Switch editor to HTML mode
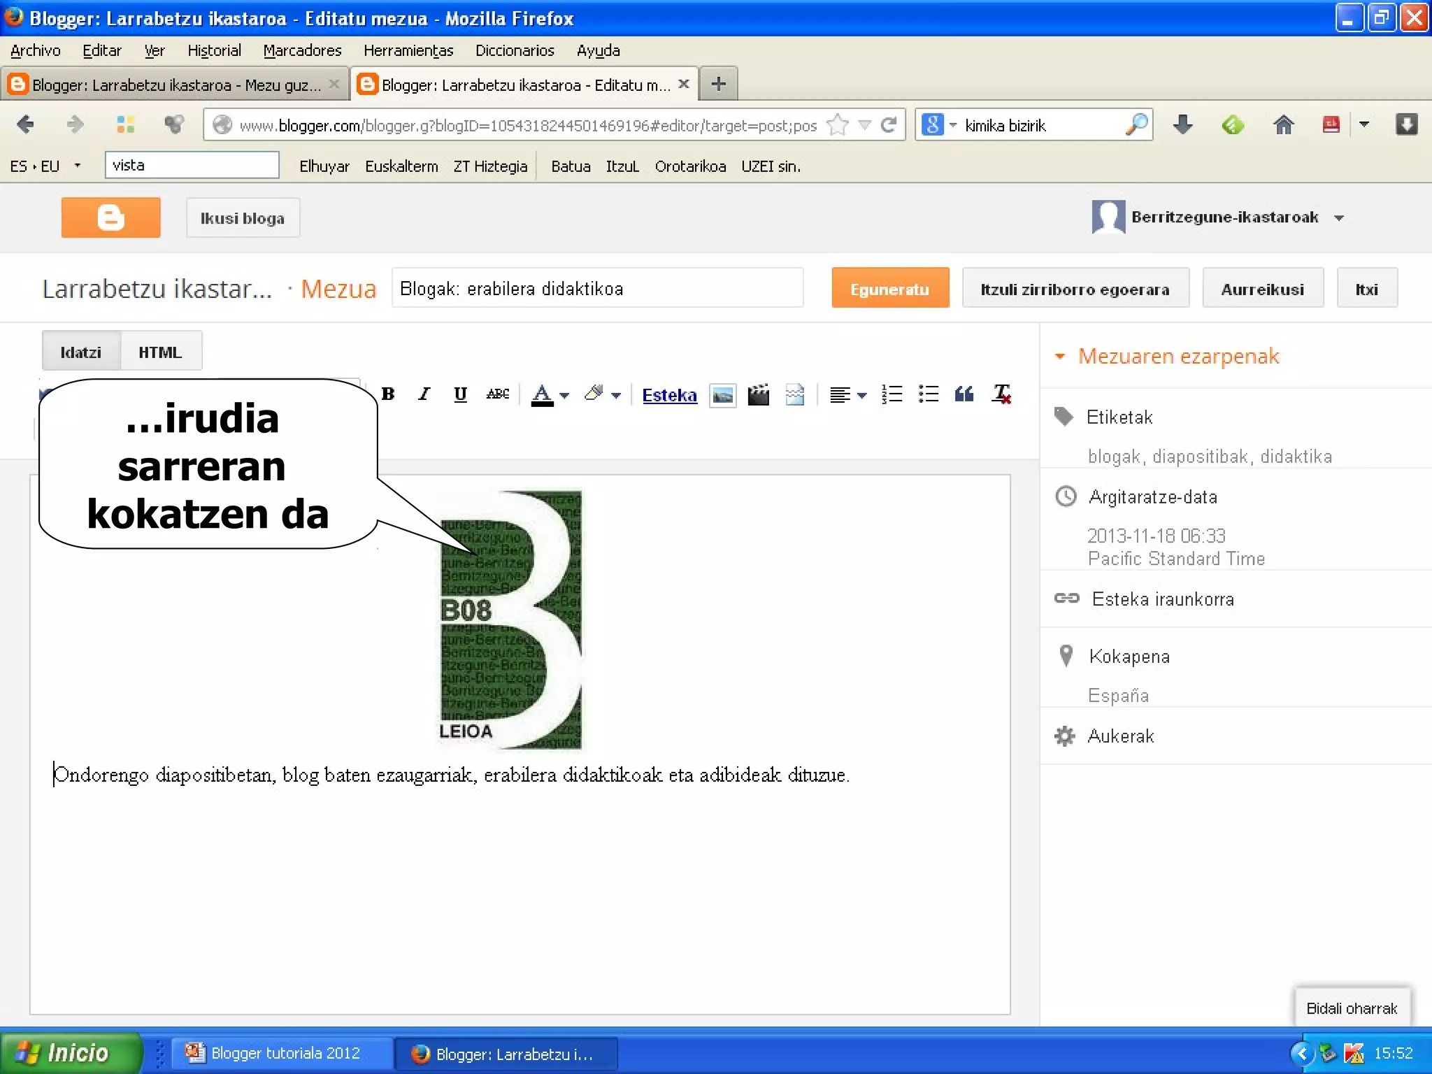The height and width of the screenshot is (1074, 1432). coord(160,352)
